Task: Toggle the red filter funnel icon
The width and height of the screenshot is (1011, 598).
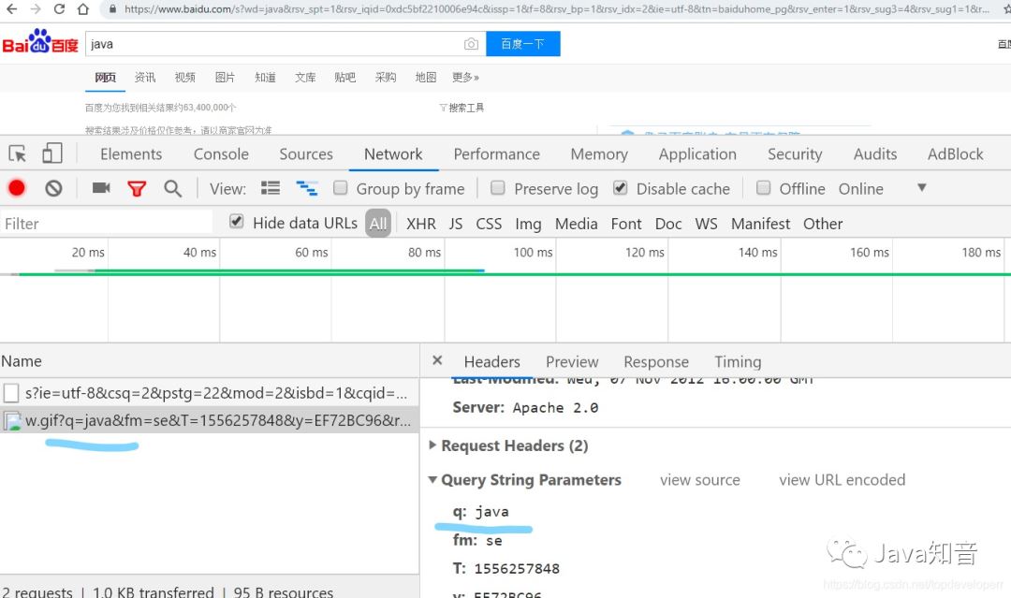Action: (x=137, y=189)
